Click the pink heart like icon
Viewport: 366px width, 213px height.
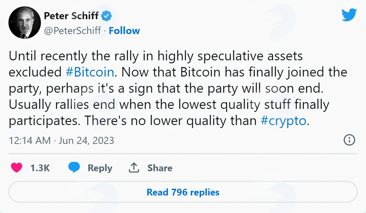(x=17, y=168)
